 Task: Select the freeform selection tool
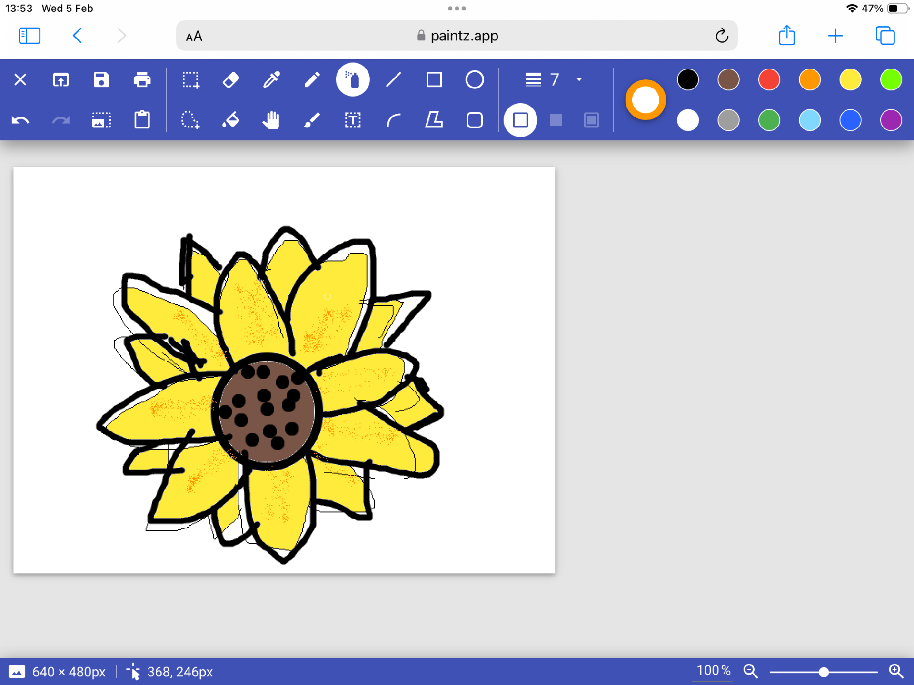pos(190,120)
